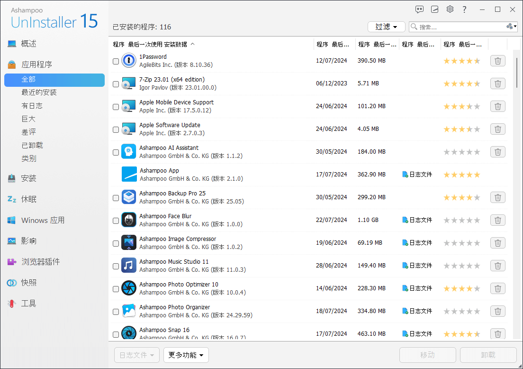Click the Ashampoo Photo Optimizer 10 icon
Viewport: 523px width, 369px height.
[x=129, y=288]
